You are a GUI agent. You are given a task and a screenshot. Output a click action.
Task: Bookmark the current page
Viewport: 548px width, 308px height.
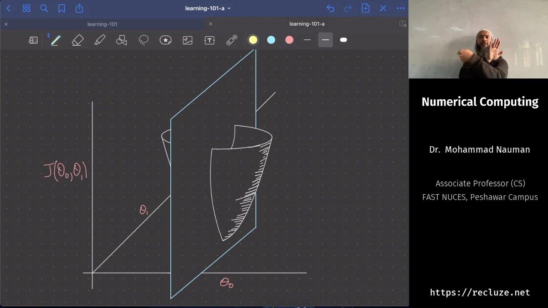[x=62, y=8]
